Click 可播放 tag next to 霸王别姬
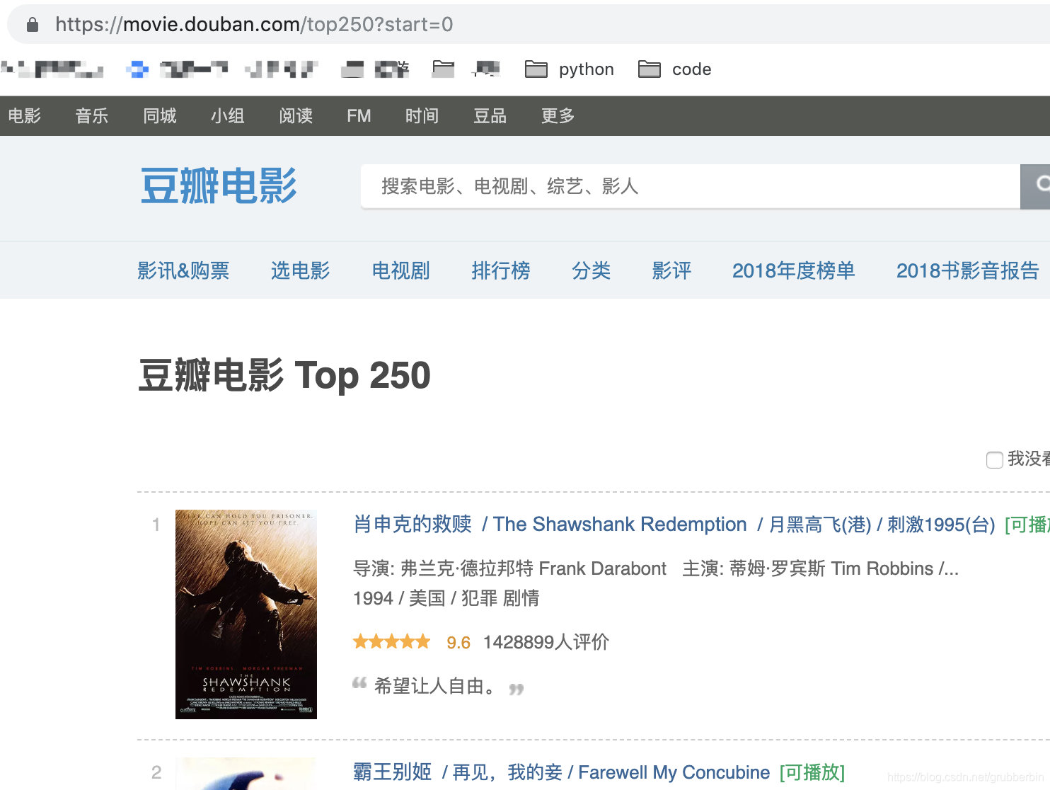Image resolution: width=1050 pixels, height=790 pixels. click(812, 772)
